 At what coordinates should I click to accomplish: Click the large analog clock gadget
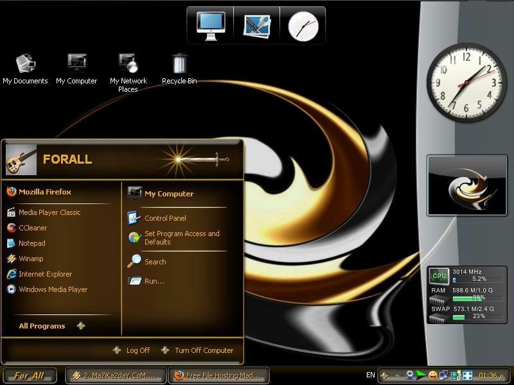pos(466,83)
